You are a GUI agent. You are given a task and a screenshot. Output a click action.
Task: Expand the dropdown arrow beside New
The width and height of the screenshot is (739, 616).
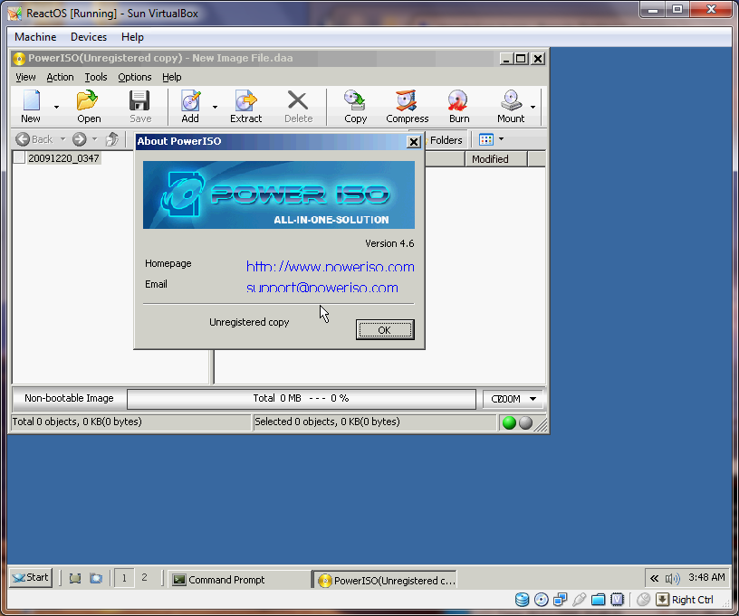56,108
